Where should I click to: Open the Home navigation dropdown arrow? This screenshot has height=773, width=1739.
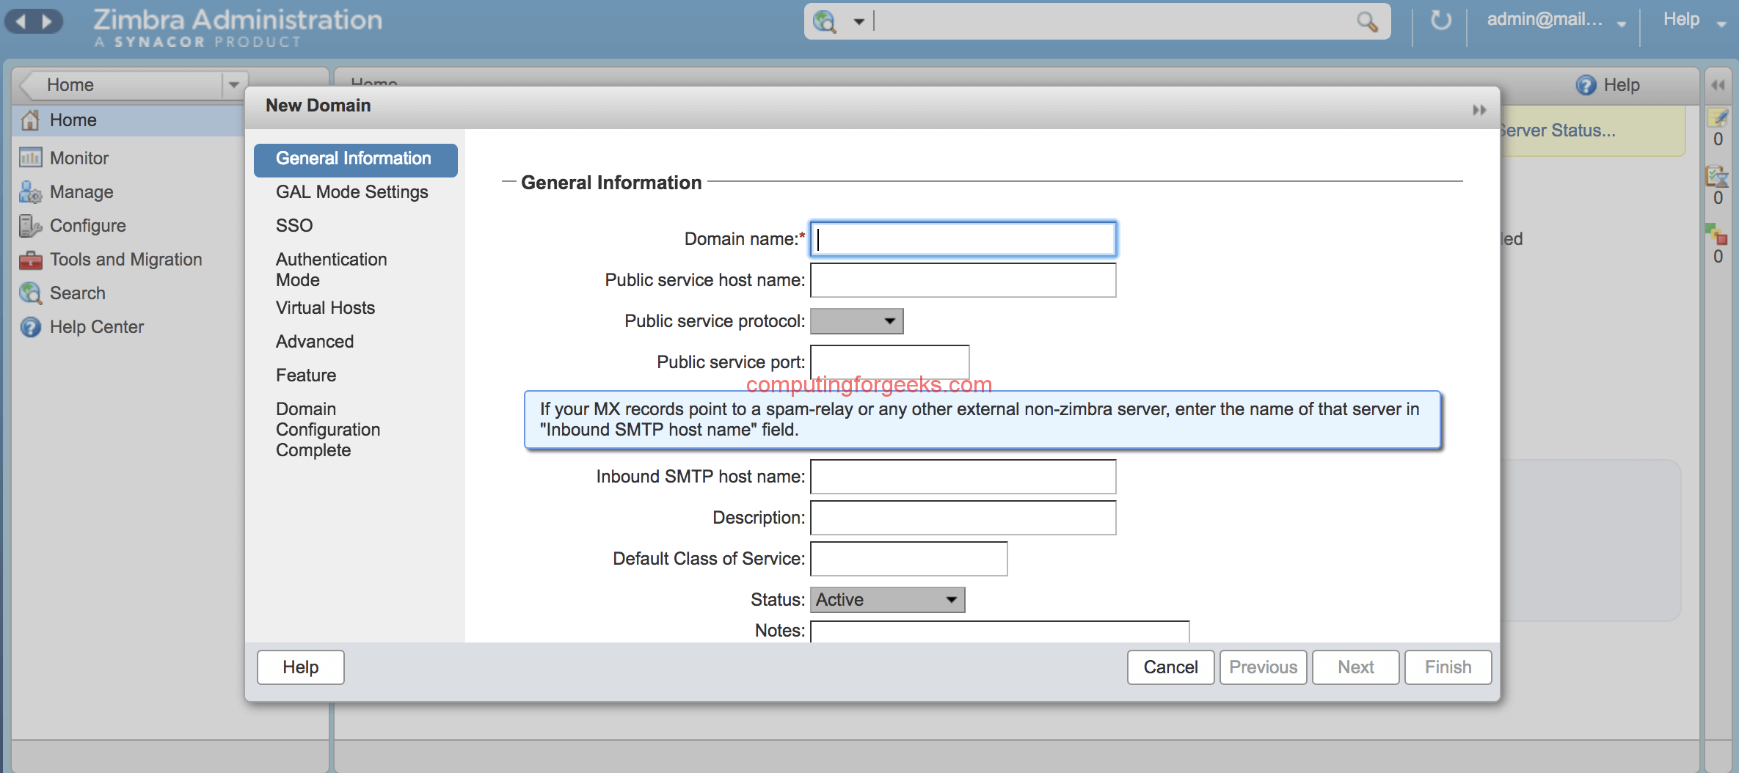tap(233, 85)
